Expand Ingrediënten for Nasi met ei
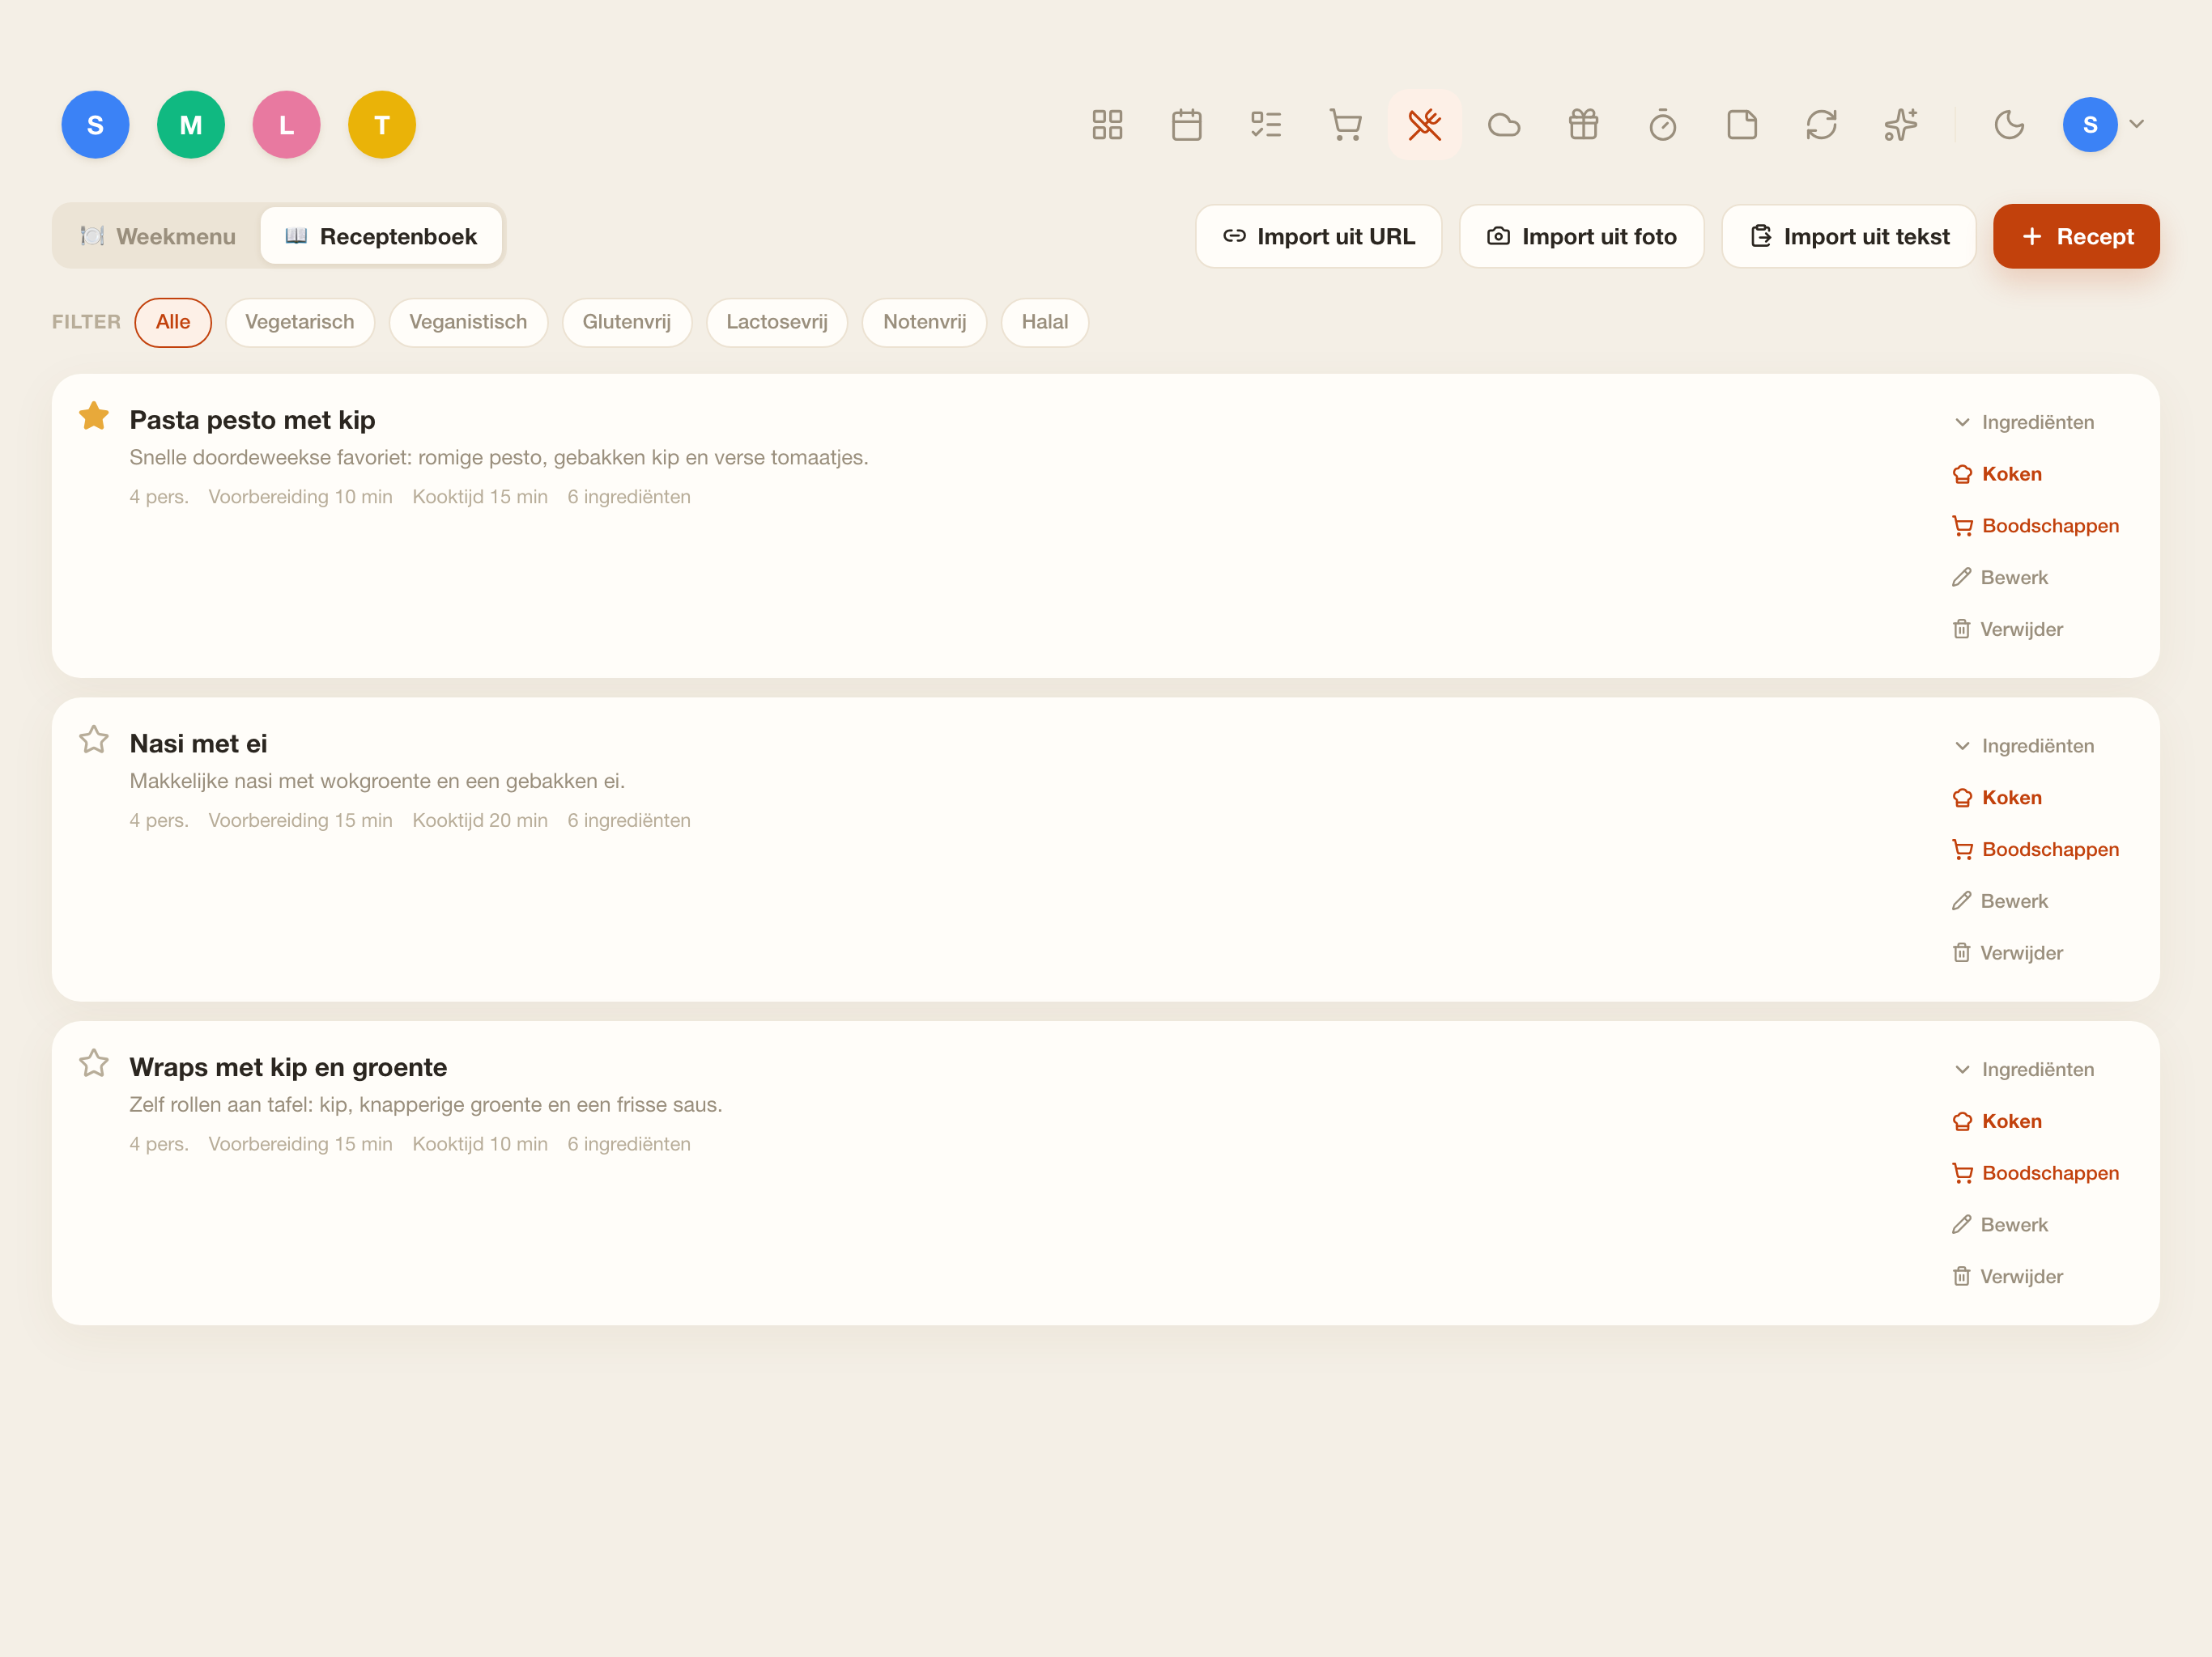2212x1657 pixels. pos(2023,745)
